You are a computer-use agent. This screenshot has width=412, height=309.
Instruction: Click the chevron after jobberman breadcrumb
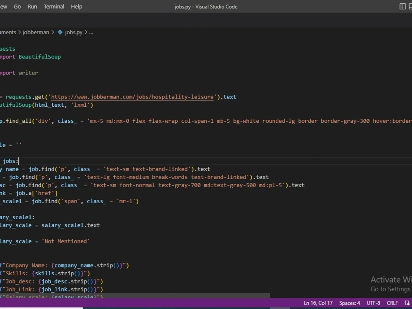click(53, 32)
